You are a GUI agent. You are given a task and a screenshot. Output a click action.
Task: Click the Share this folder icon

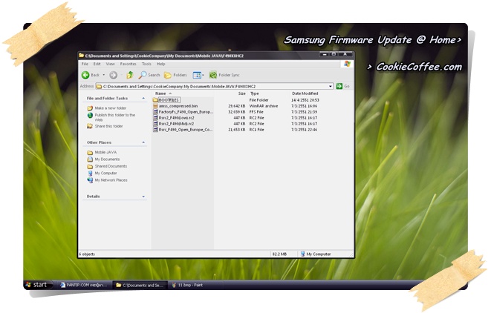pyautogui.click(x=90, y=126)
